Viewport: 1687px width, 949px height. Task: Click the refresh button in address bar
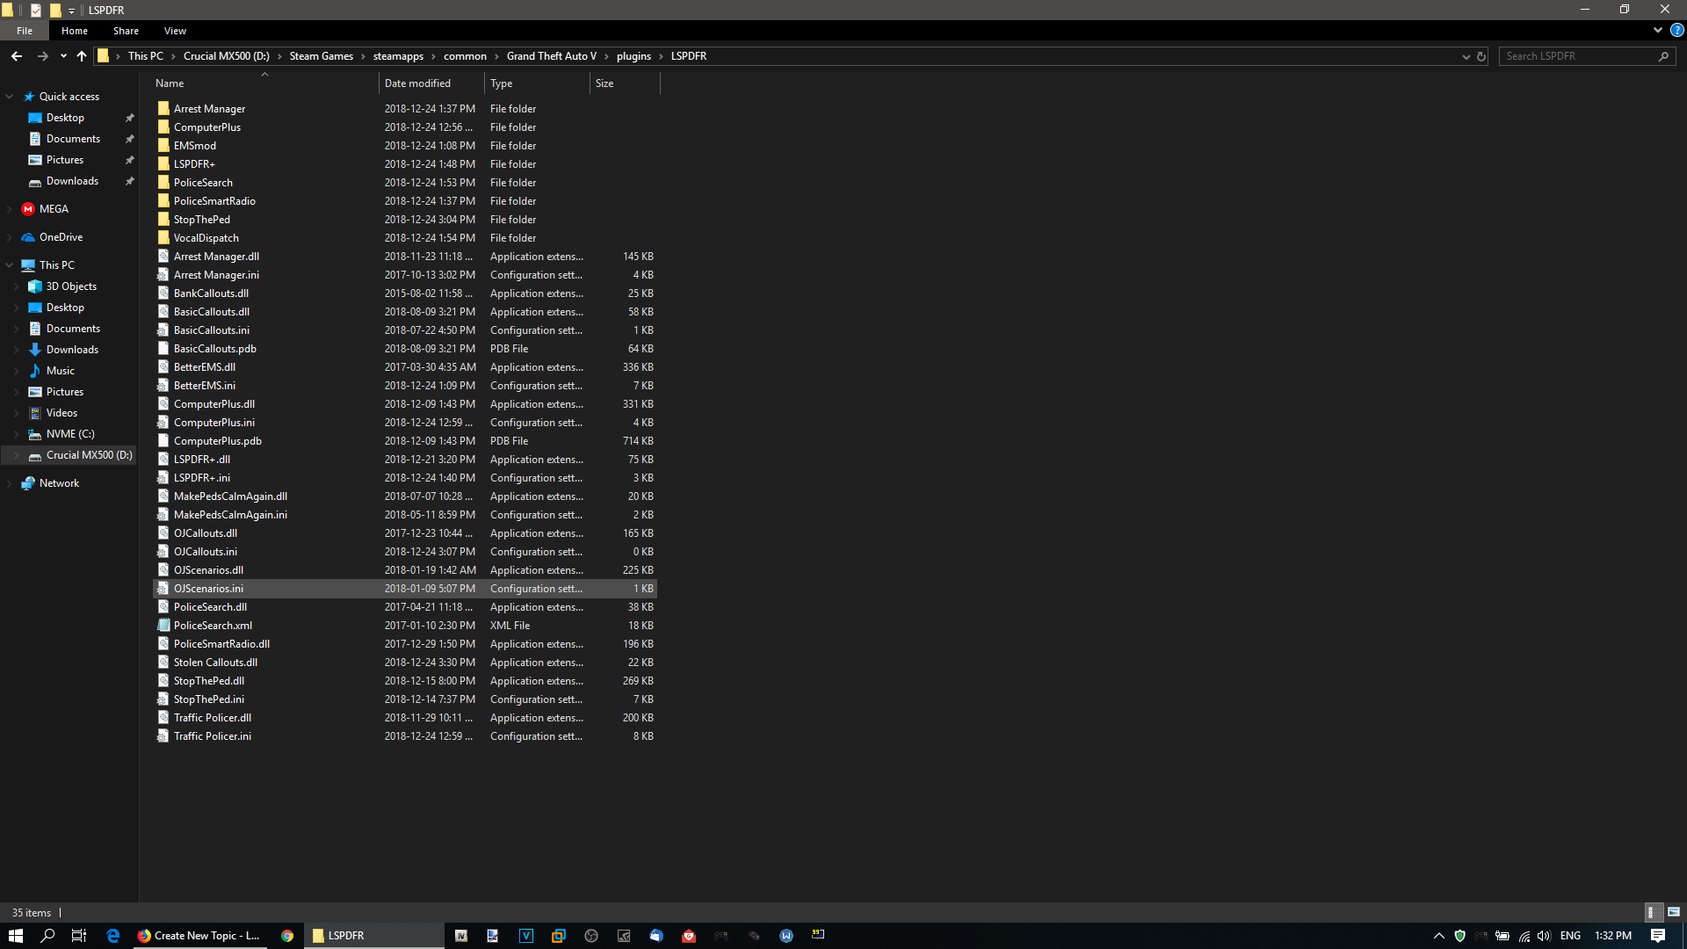[1481, 56]
